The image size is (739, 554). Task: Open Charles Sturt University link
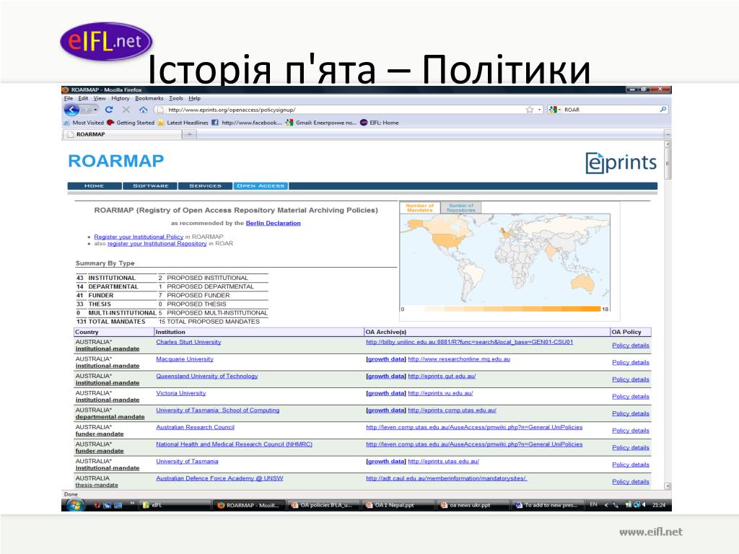[188, 342]
